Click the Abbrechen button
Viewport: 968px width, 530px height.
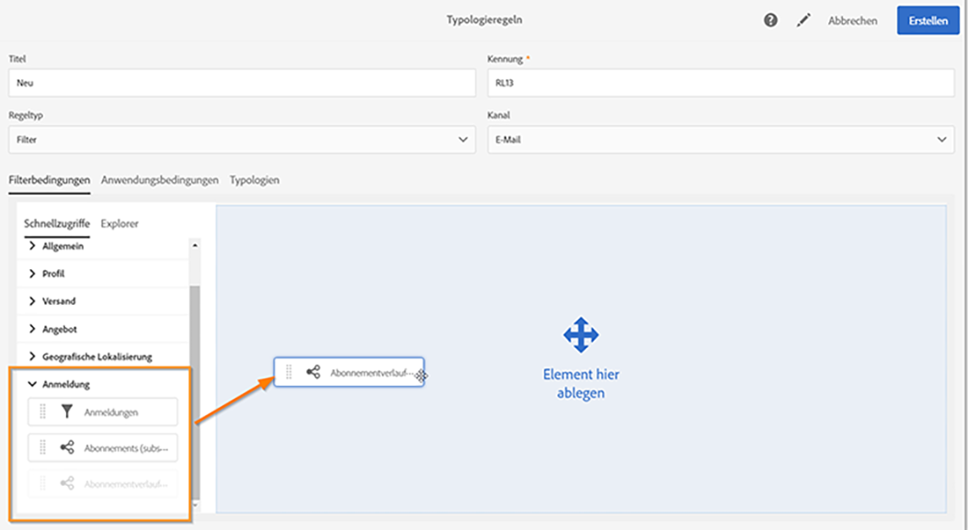point(852,20)
